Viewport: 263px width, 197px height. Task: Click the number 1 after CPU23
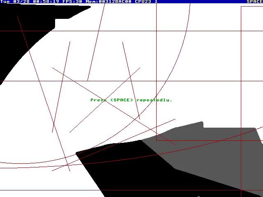coord(156,2)
